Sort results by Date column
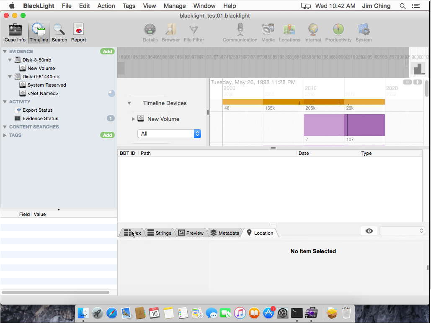431x323 pixels. coord(328,153)
